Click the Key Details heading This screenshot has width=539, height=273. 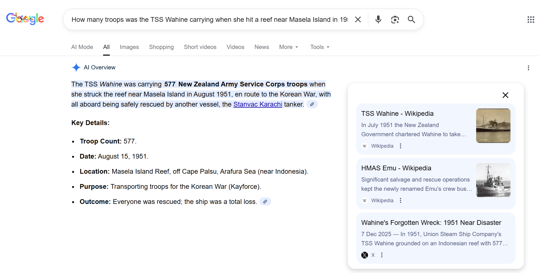click(91, 123)
